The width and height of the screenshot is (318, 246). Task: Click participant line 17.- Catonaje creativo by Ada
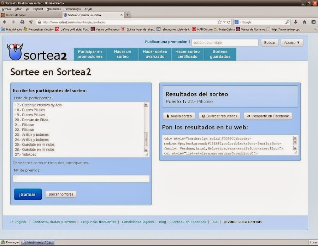click(x=38, y=105)
